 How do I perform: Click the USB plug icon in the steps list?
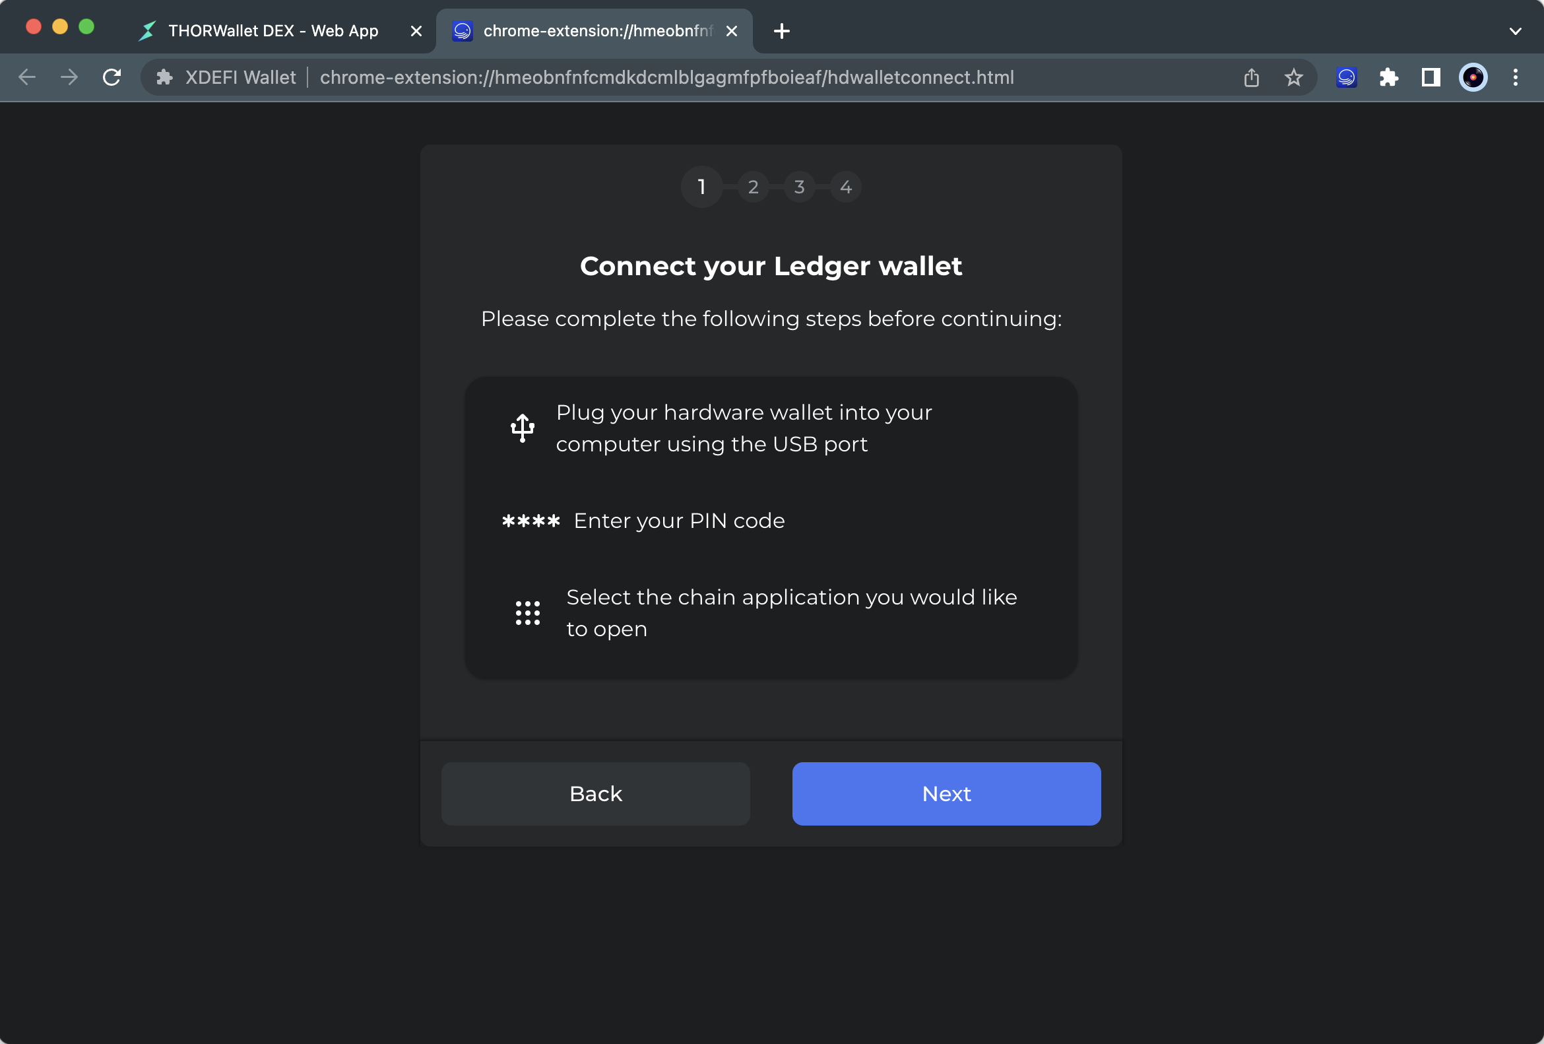[522, 428]
